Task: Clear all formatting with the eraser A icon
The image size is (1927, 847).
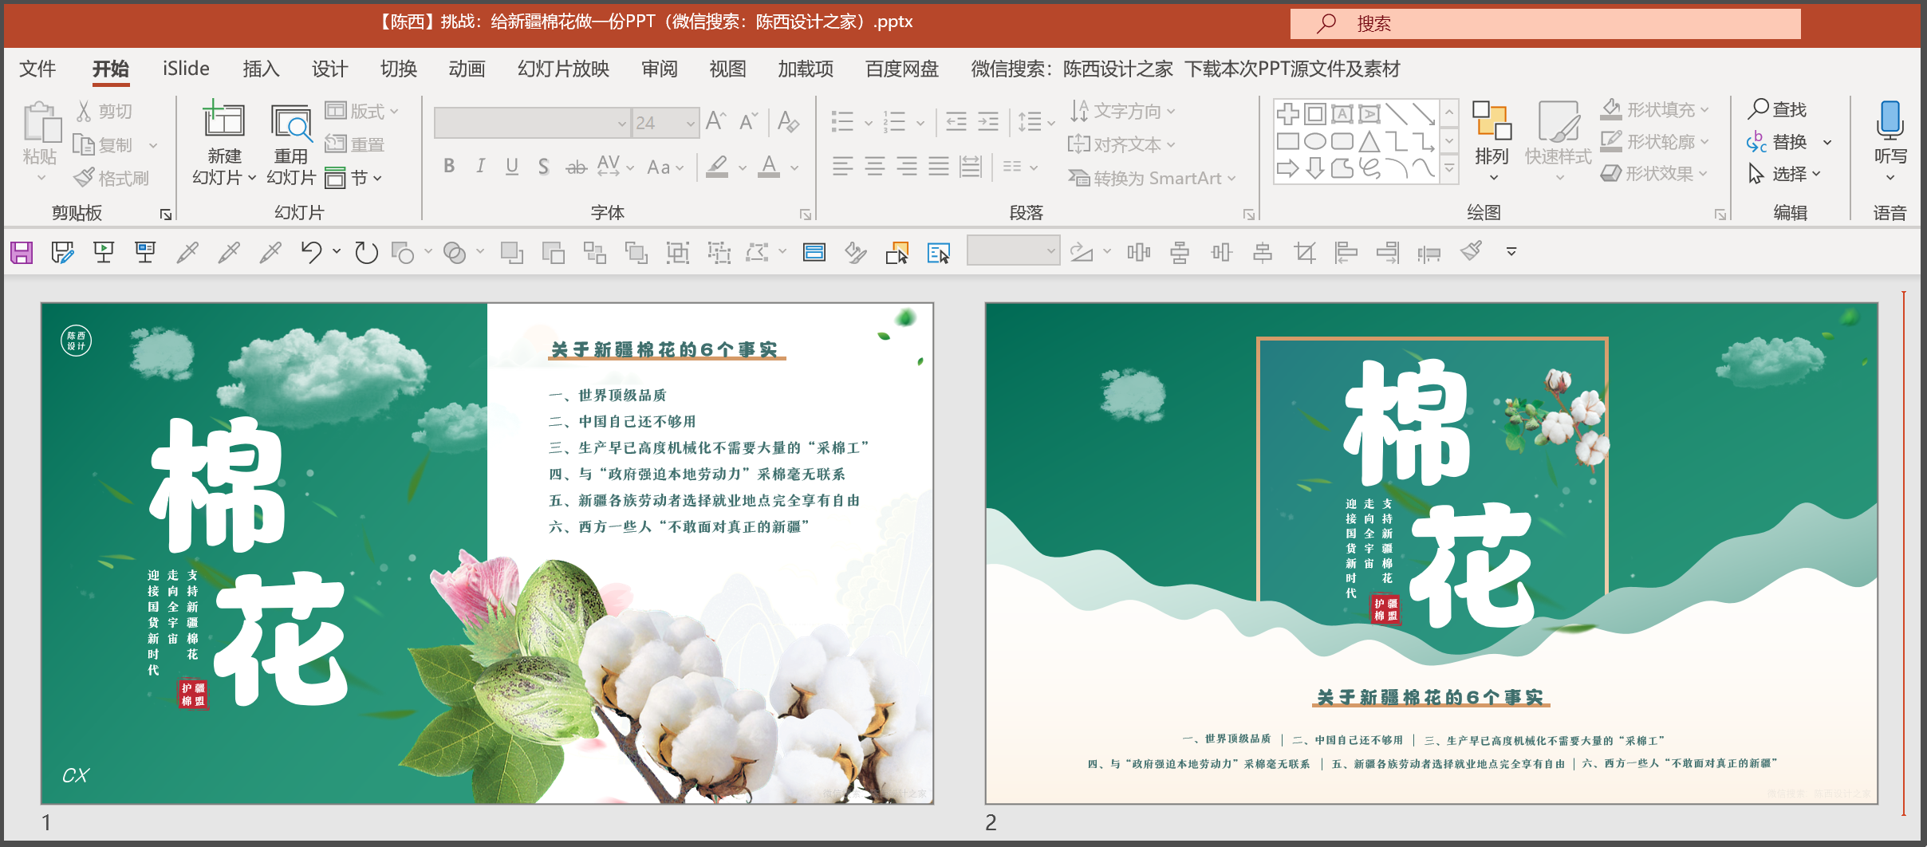Action: coord(788,121)
